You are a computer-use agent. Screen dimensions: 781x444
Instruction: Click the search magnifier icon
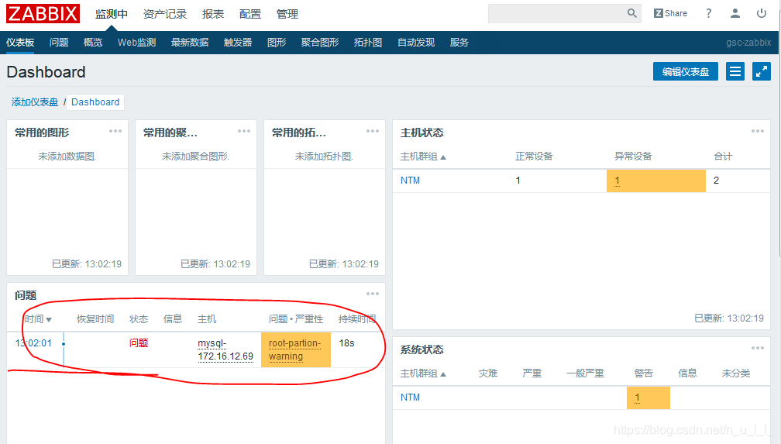(x=631, y=13)
